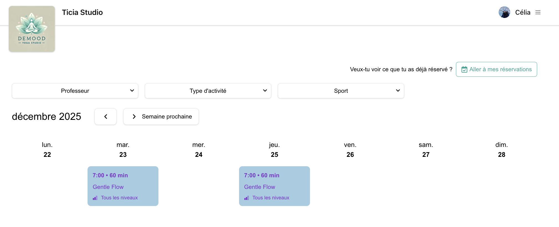Click level bars icon on Tuesday class
Viewport: 559px width, 227px height.
(x=95, y=198)
